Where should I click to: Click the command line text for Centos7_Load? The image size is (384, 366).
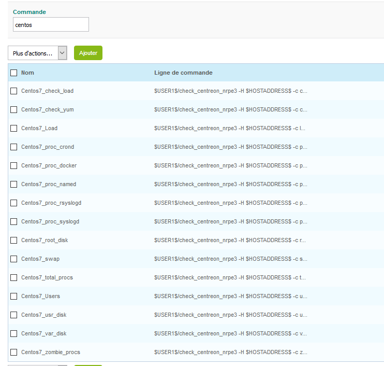coord(229,128)
